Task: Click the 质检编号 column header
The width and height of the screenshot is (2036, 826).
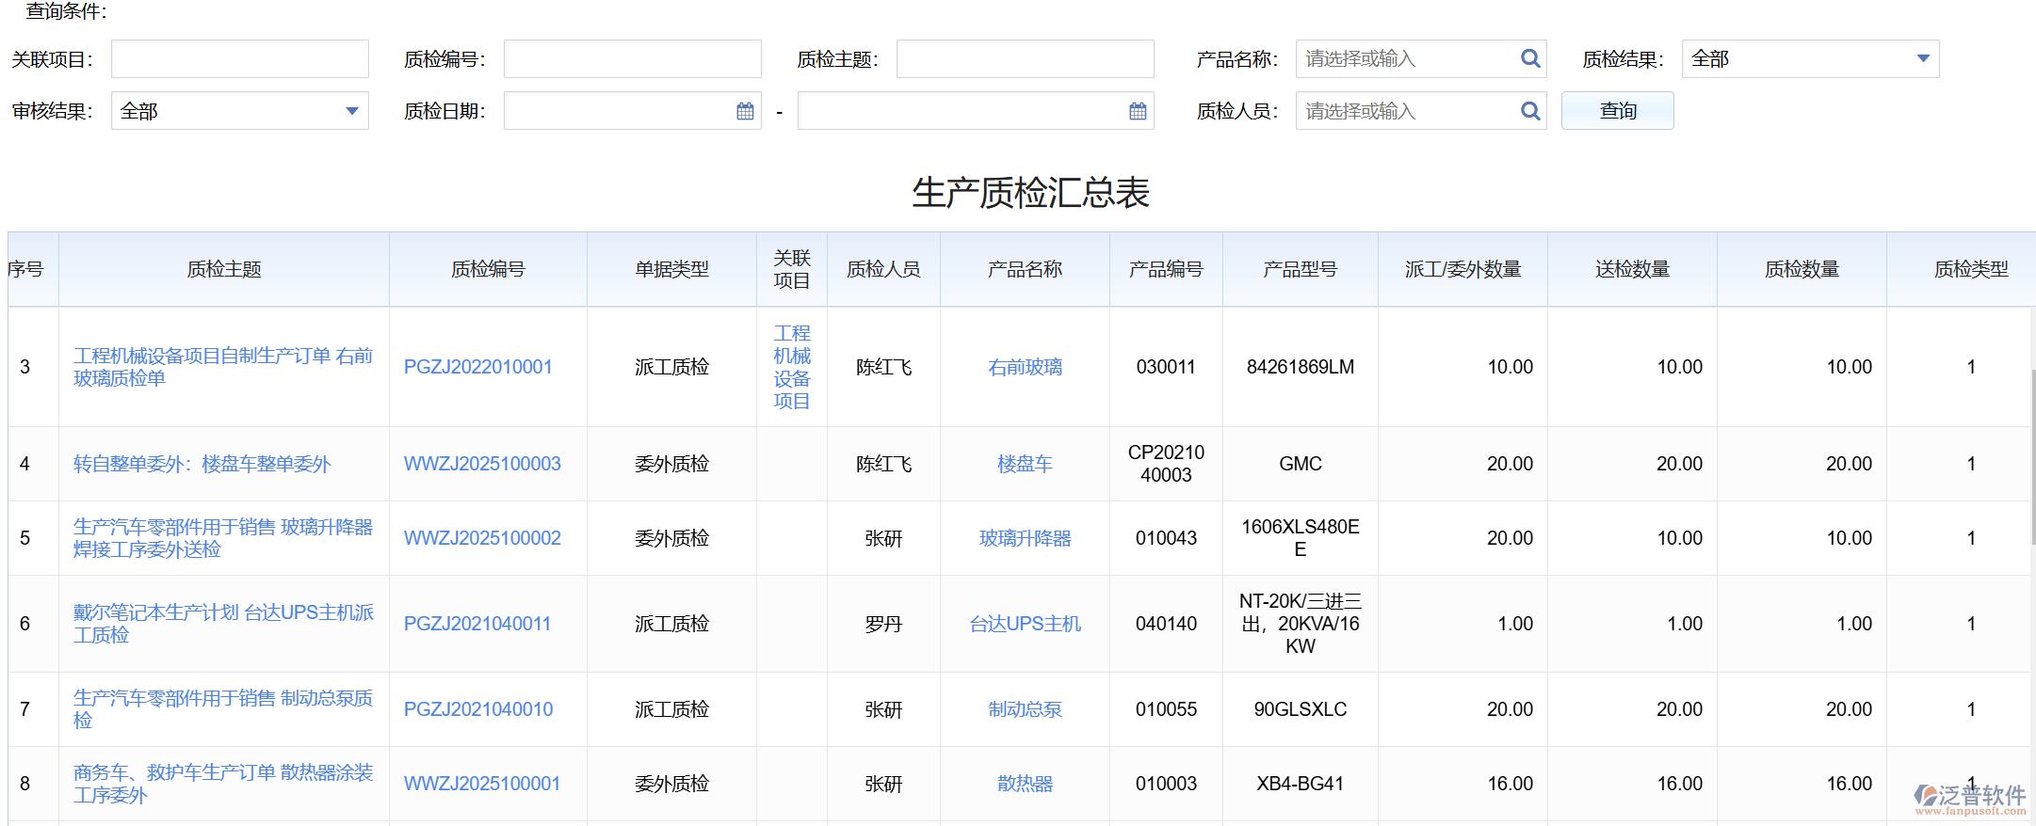Action: 488,269
